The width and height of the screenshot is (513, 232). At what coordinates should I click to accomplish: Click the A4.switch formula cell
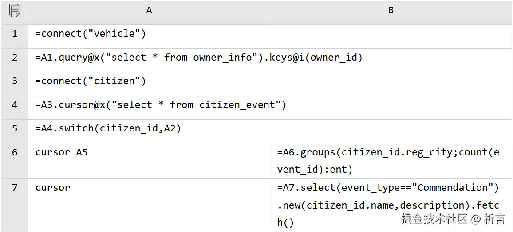pyautogui.click(x=108, y=129)
